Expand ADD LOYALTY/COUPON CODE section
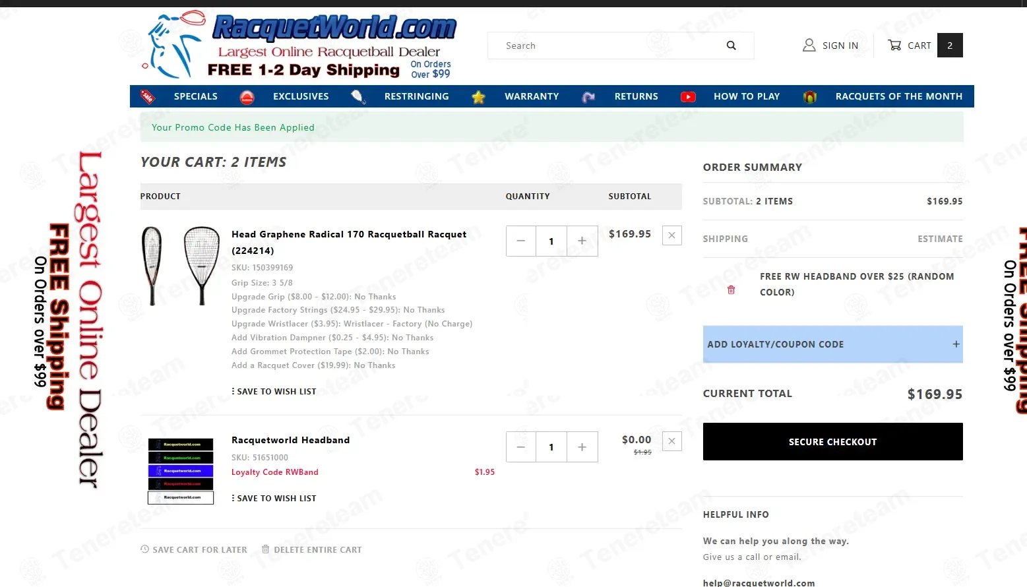Viewport: 1027px width, 587px height. tap(832, 344)
